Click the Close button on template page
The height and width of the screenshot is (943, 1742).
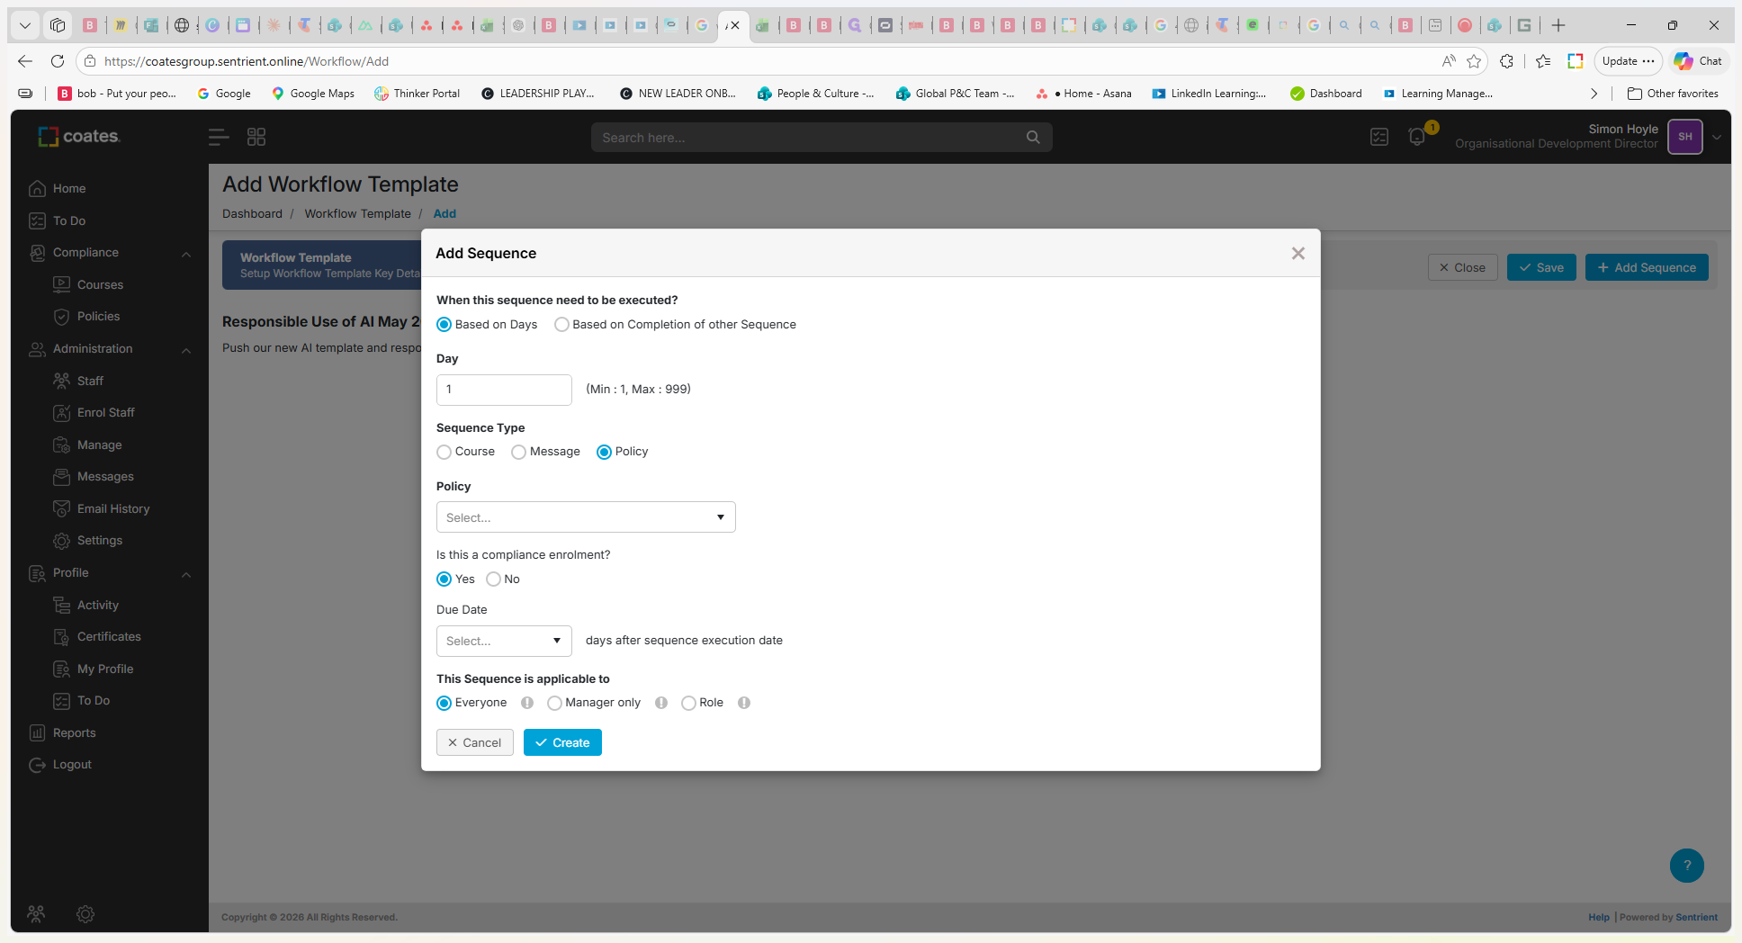(1463, 267)
